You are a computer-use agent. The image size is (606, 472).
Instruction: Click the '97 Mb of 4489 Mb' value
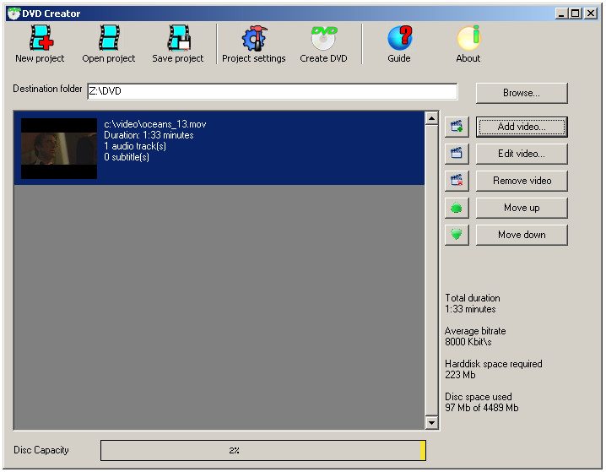[x=482, y=408]
